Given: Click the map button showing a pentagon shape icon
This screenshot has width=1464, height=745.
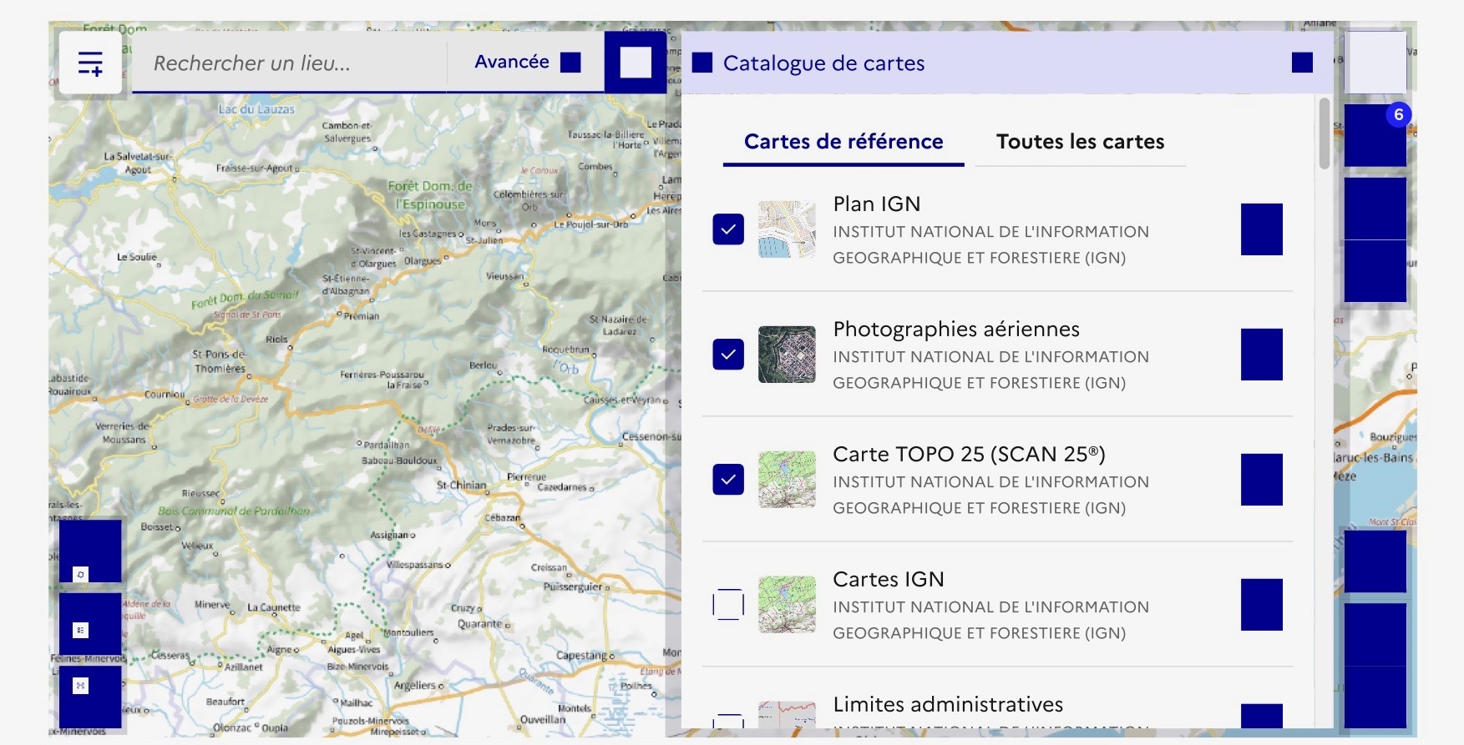Looking at the screenshot, I should 90,551.
